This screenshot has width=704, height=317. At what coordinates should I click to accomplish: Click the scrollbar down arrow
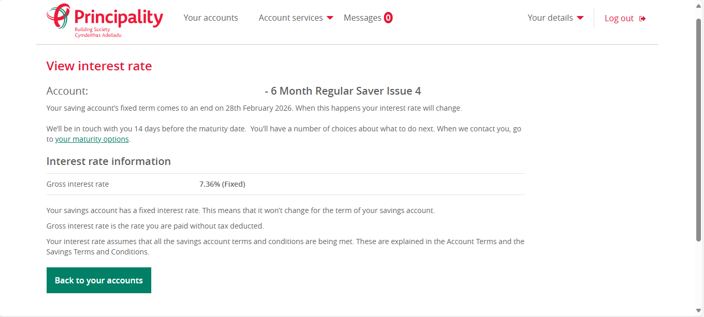click(698, 311)
